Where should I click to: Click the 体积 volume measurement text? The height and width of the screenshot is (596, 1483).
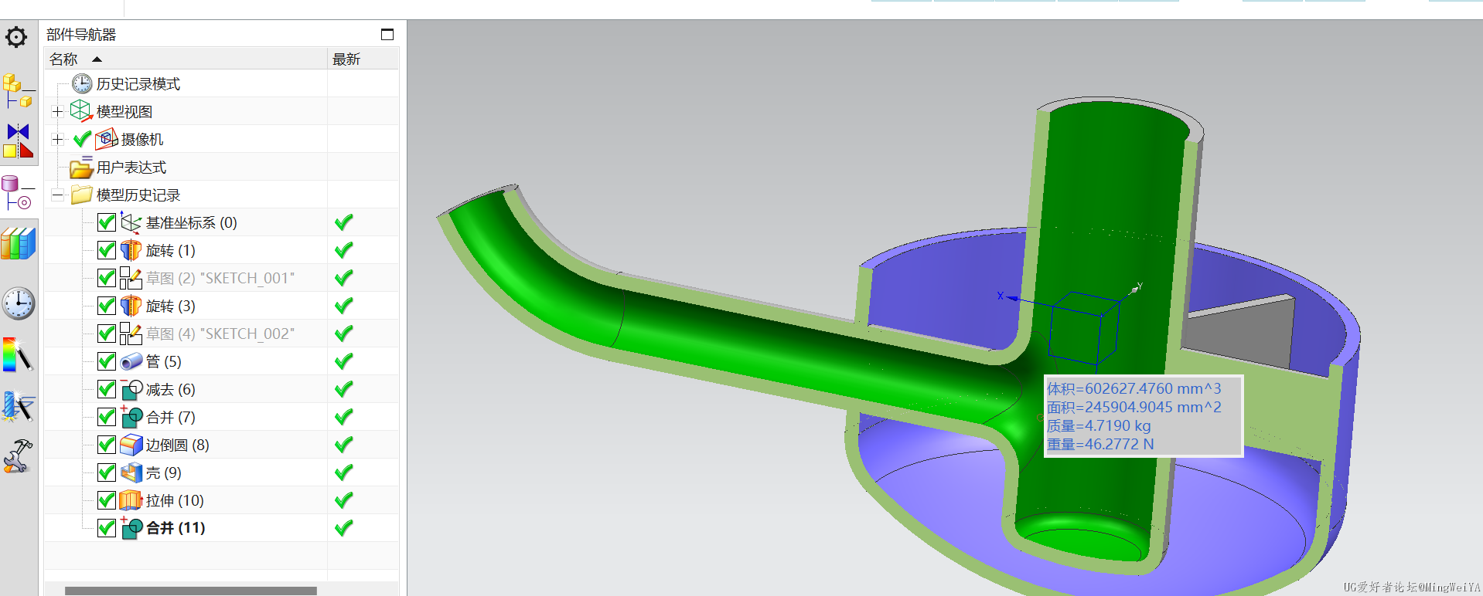(1134, 388)
